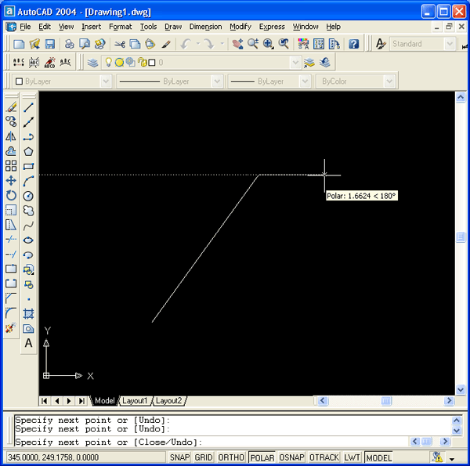Image resolution: width=470 pixels, height=466 pixels.
Task: Click the Multiline Text tool
Action: (x=28, y=343)
